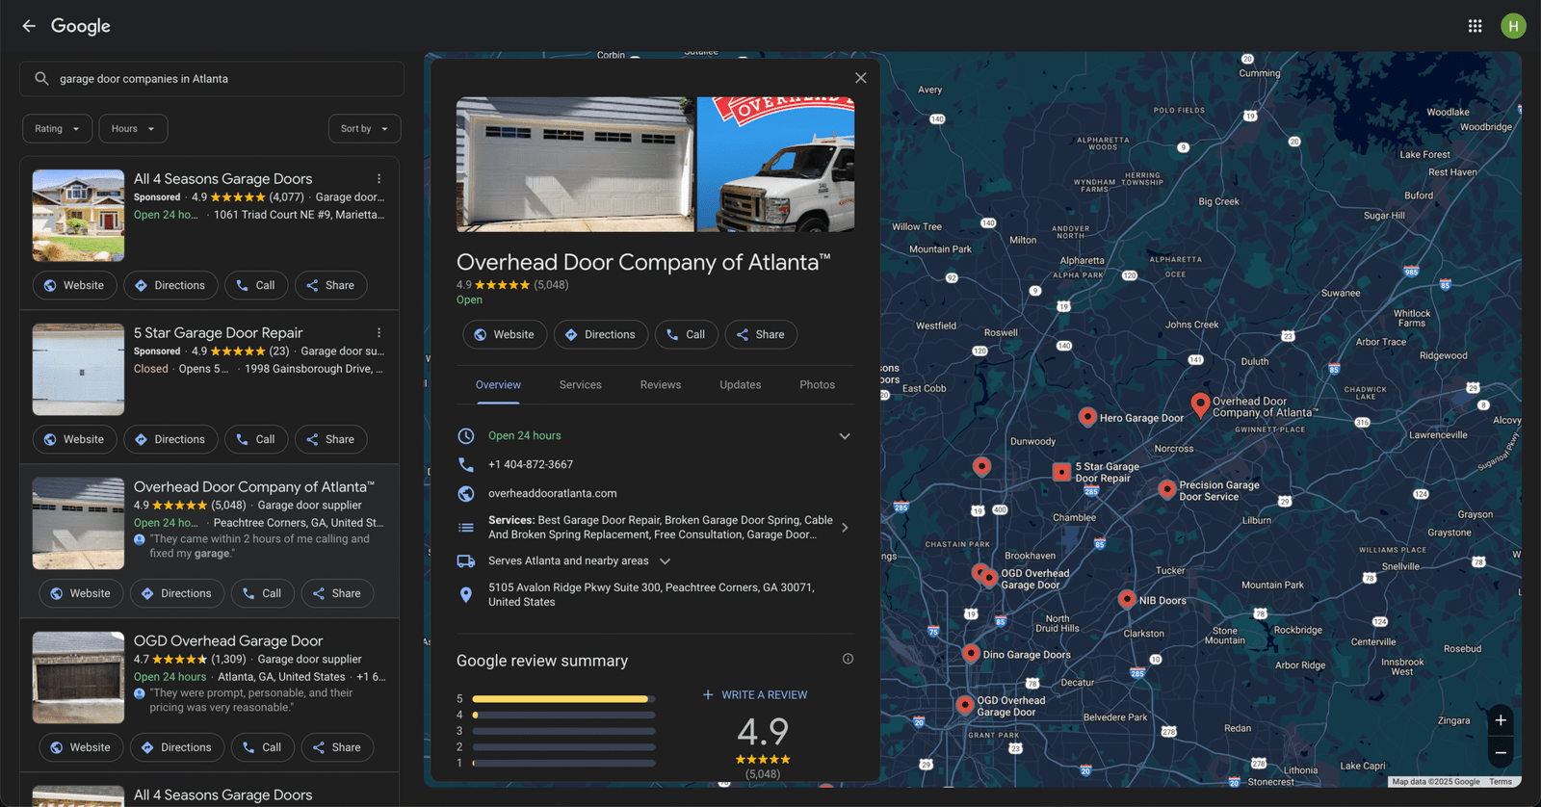Expand the Services list arrow
Screen dimensions: 1541x807
[x=845, y=528]
